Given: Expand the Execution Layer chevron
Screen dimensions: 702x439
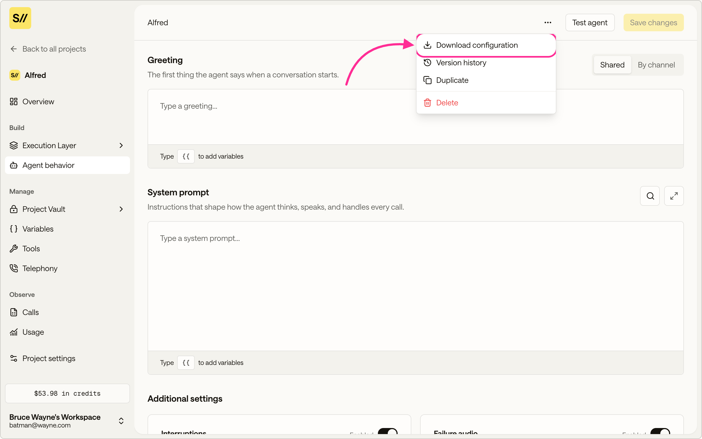Looking at the screenshot, I should [x=121, y=145].
